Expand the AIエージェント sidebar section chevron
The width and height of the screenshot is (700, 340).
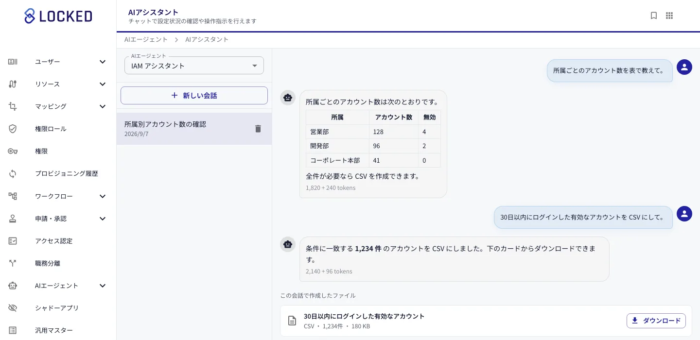103,286
